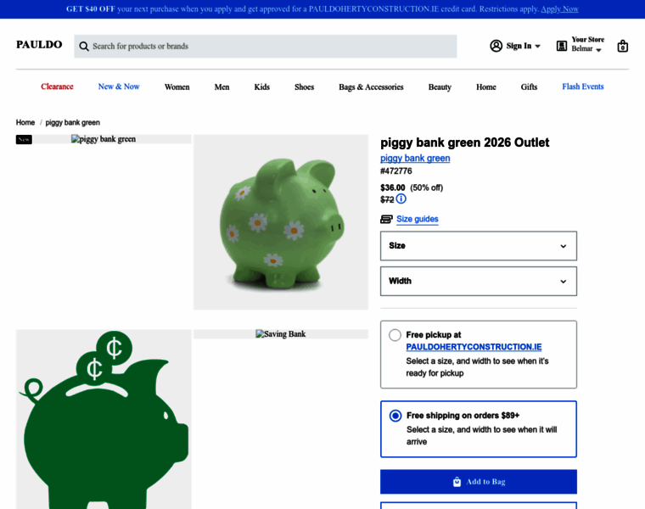Open Bags & Accessories category
The height and width of the screenshot is (509, 645).
(371, 87)
